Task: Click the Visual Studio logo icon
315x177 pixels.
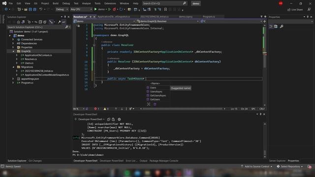Action: [x=4, y=3]
